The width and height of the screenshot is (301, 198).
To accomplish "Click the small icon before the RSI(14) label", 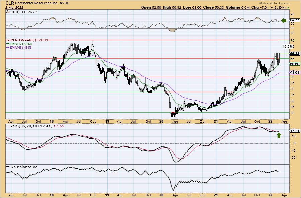I will click(x=8, y=12).
